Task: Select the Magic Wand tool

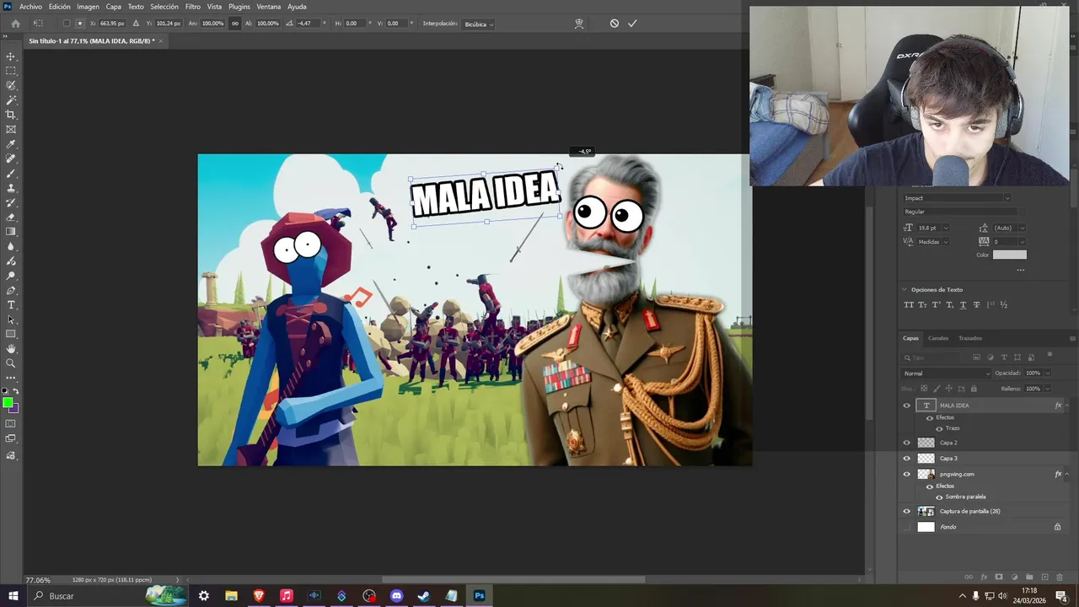Action: (11, 100)
